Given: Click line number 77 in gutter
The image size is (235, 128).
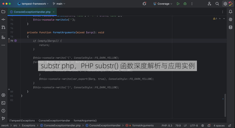Looking at the screenshot, I should tap(12, 32).
